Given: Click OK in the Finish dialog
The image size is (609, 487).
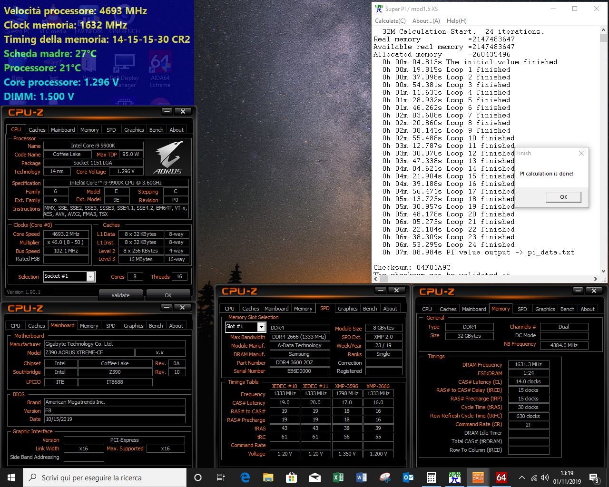Looking at the screenshot, I should pyautogui.click(x=563, y=197).
